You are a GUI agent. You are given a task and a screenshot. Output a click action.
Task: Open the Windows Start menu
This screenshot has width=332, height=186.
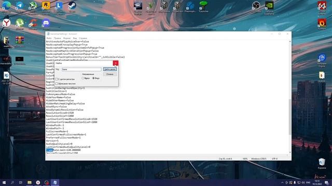click(x=4, y=182)
